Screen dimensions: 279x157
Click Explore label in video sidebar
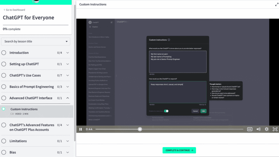(x=95, y=27)
